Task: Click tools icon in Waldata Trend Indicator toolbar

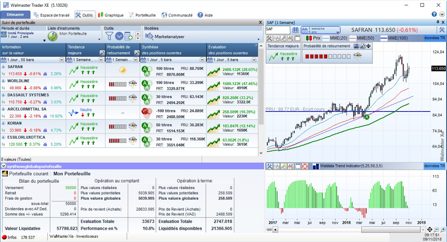Action: tap(269, 166)
